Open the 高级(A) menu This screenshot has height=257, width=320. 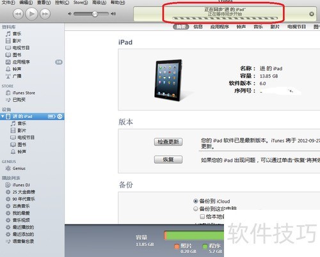tap(99, 3)
